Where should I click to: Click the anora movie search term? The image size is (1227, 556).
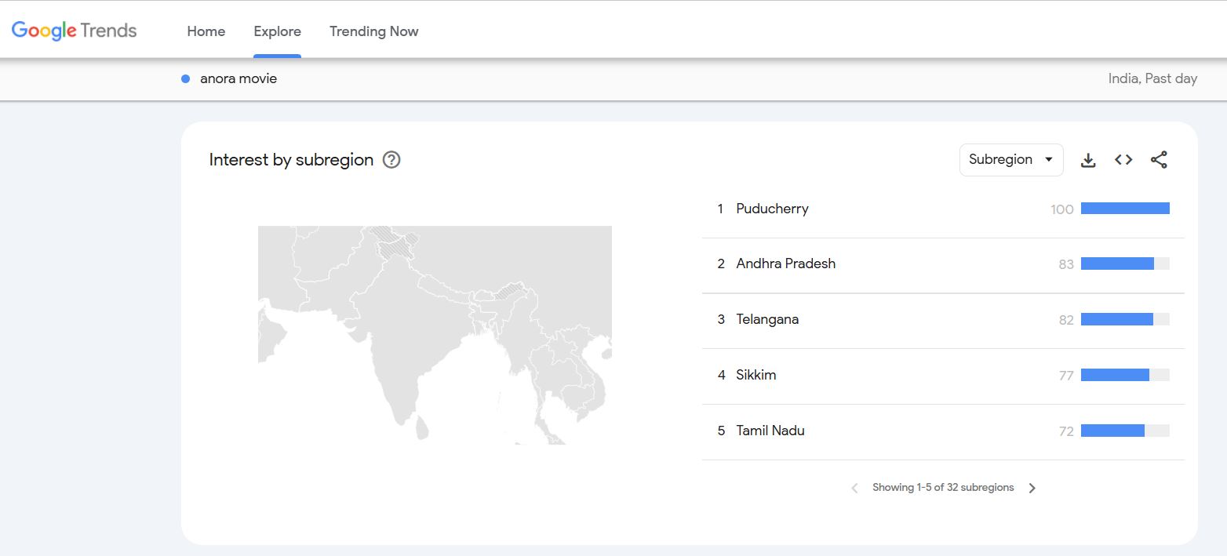[238, 78]
